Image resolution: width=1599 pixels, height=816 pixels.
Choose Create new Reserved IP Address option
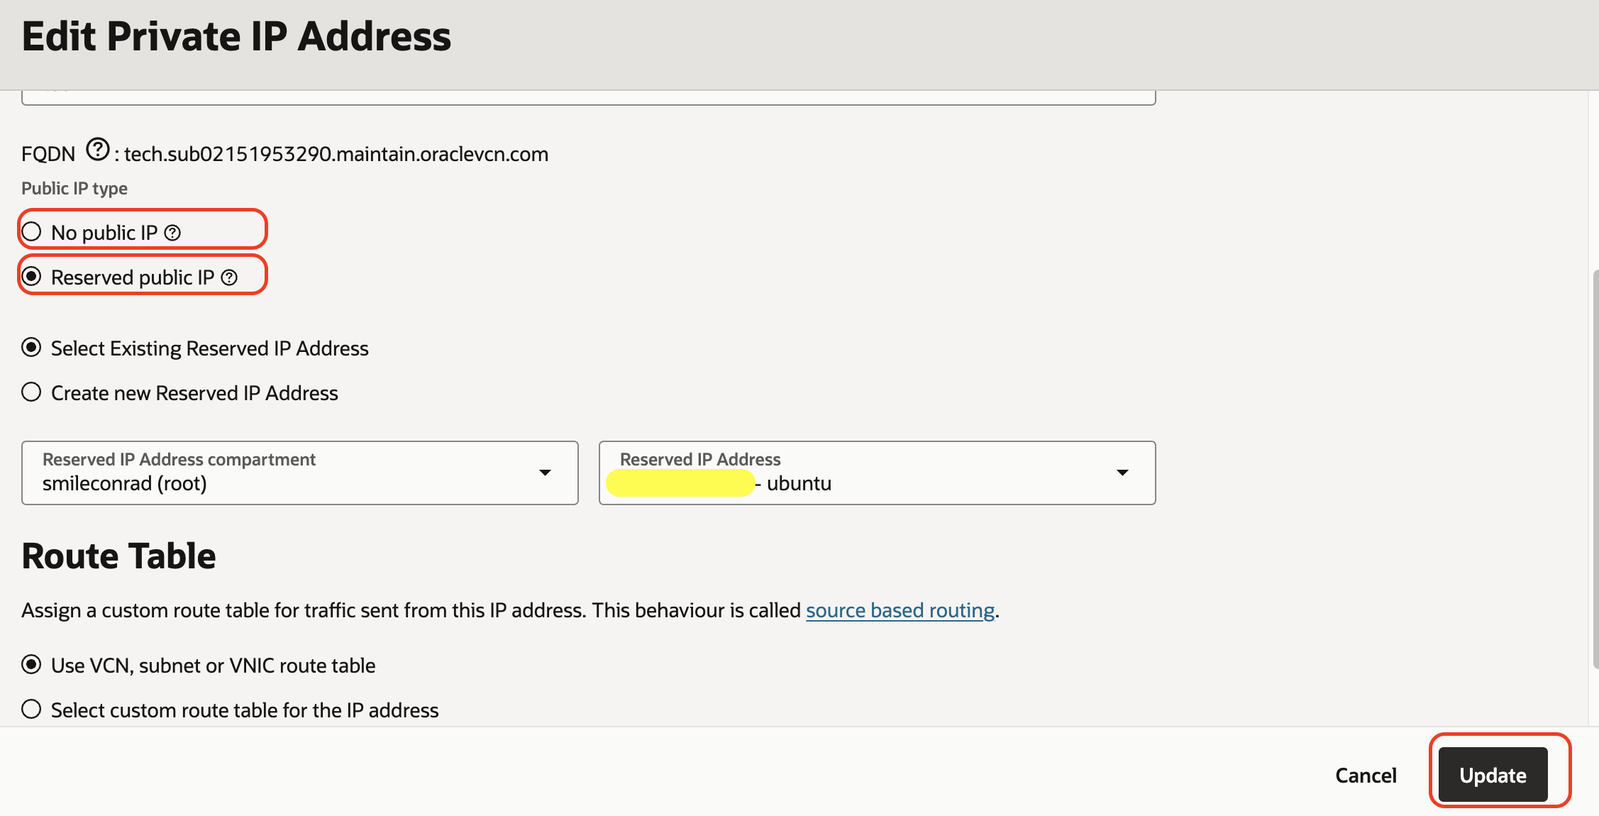[x=32, y=392]
